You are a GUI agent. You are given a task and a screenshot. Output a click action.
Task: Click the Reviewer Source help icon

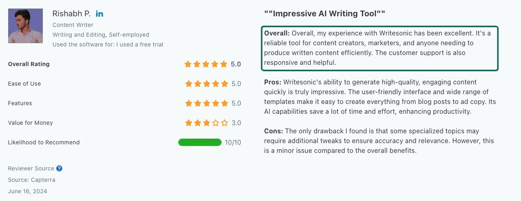click(59, 168)
